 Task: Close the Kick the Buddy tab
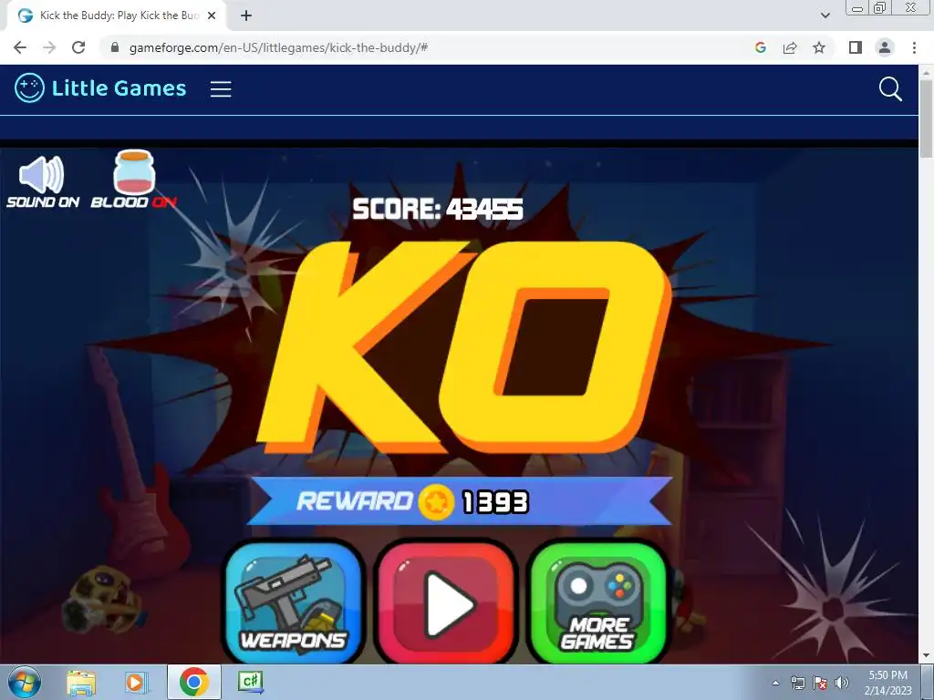point(212,16)
